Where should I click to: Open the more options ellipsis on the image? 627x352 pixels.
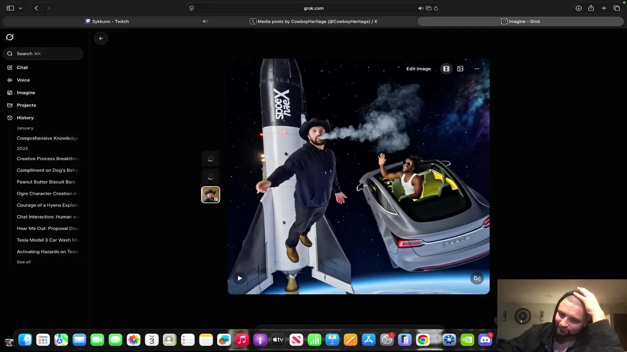click(477, 69)
